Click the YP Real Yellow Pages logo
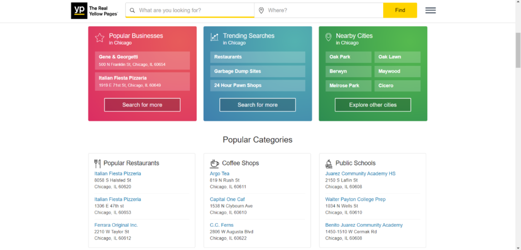The width and height of the screenshot is (521, 250). tap(95, 11)
